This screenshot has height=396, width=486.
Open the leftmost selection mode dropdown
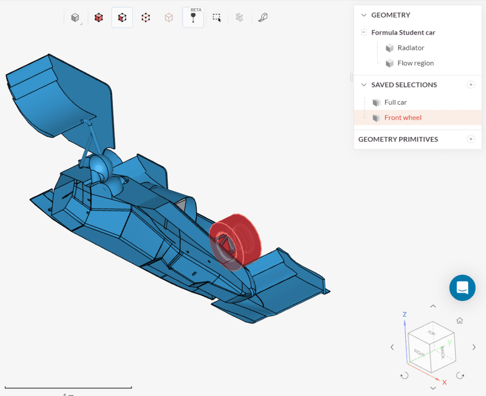point(75,17)
